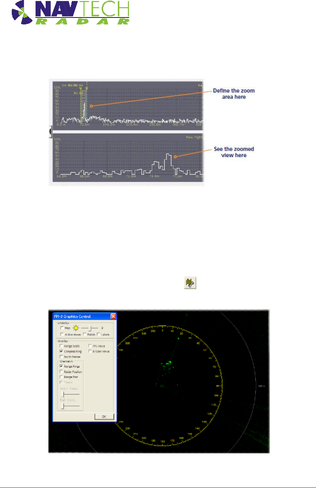Click the right yellow zoom marker
Viewport: 316px width, 488px height.
(87, 88)
